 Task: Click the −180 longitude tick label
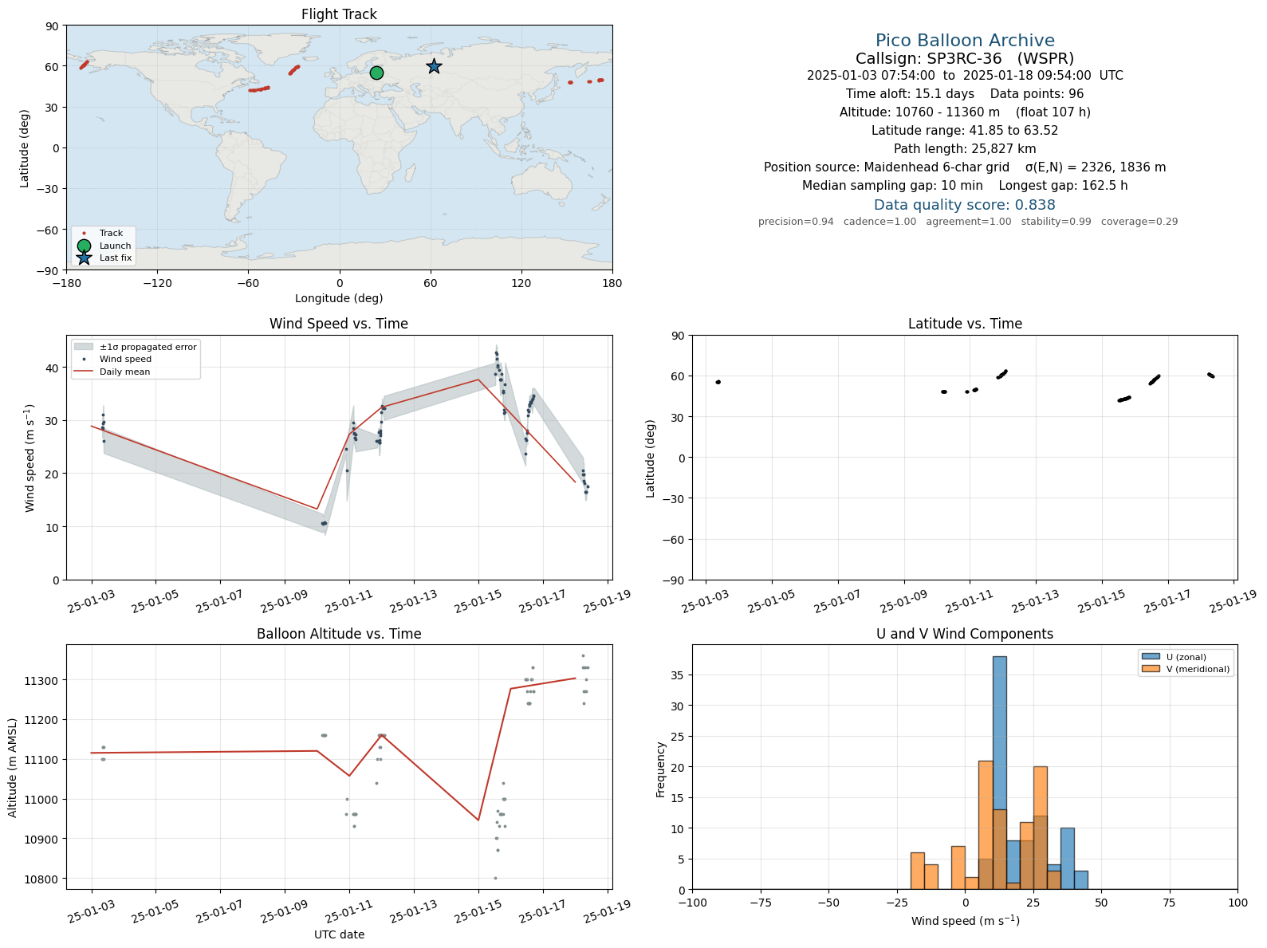pyautogui.click(x=66, y=283)
